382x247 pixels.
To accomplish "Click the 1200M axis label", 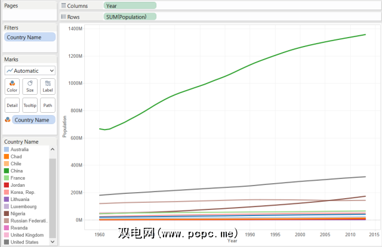I will click(75, 56).
